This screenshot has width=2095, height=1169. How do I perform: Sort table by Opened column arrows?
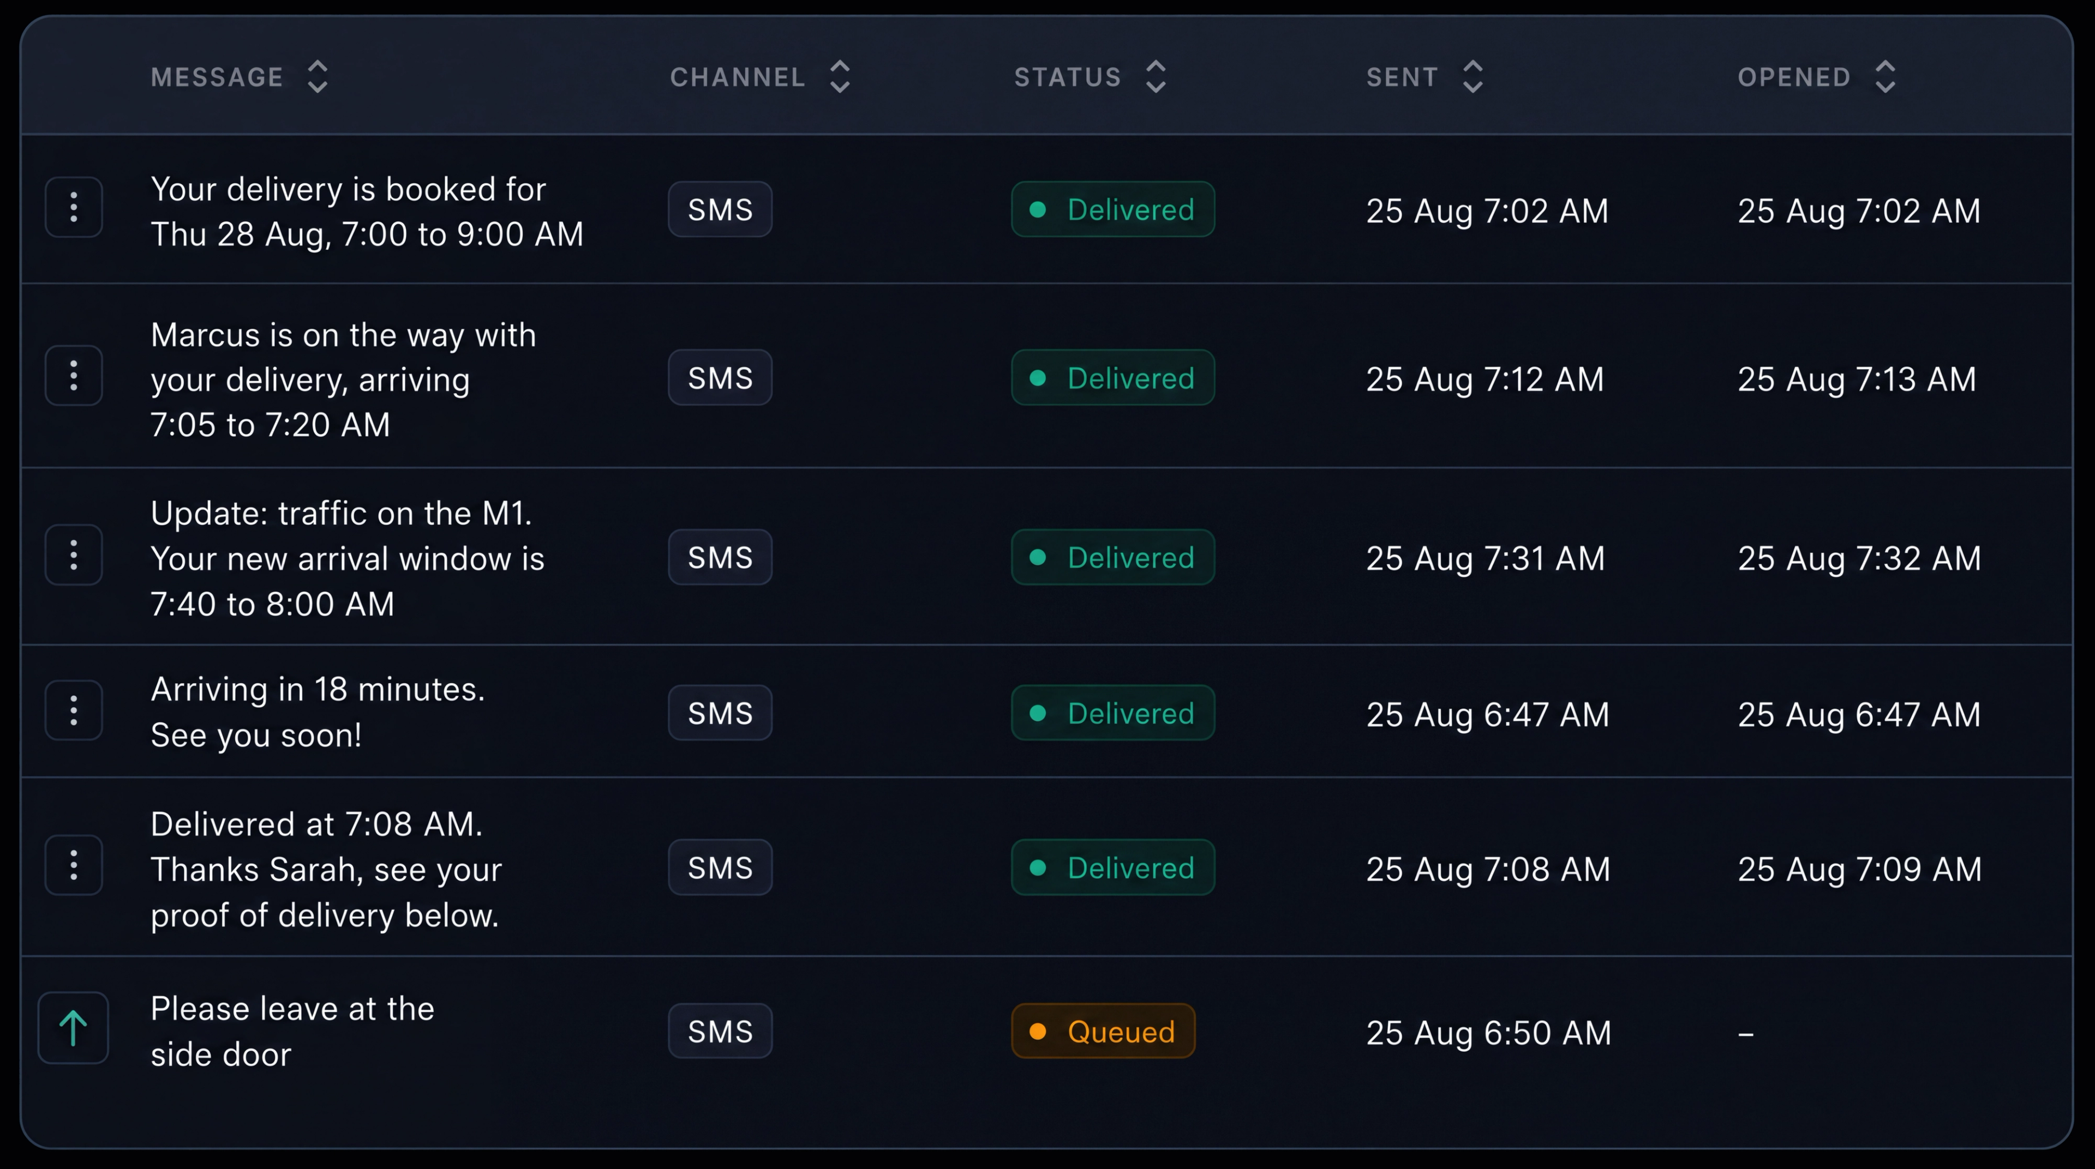pos(1885,77)
